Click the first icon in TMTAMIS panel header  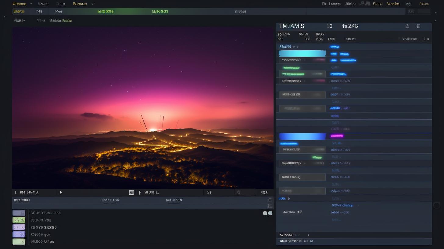[407, 26]
